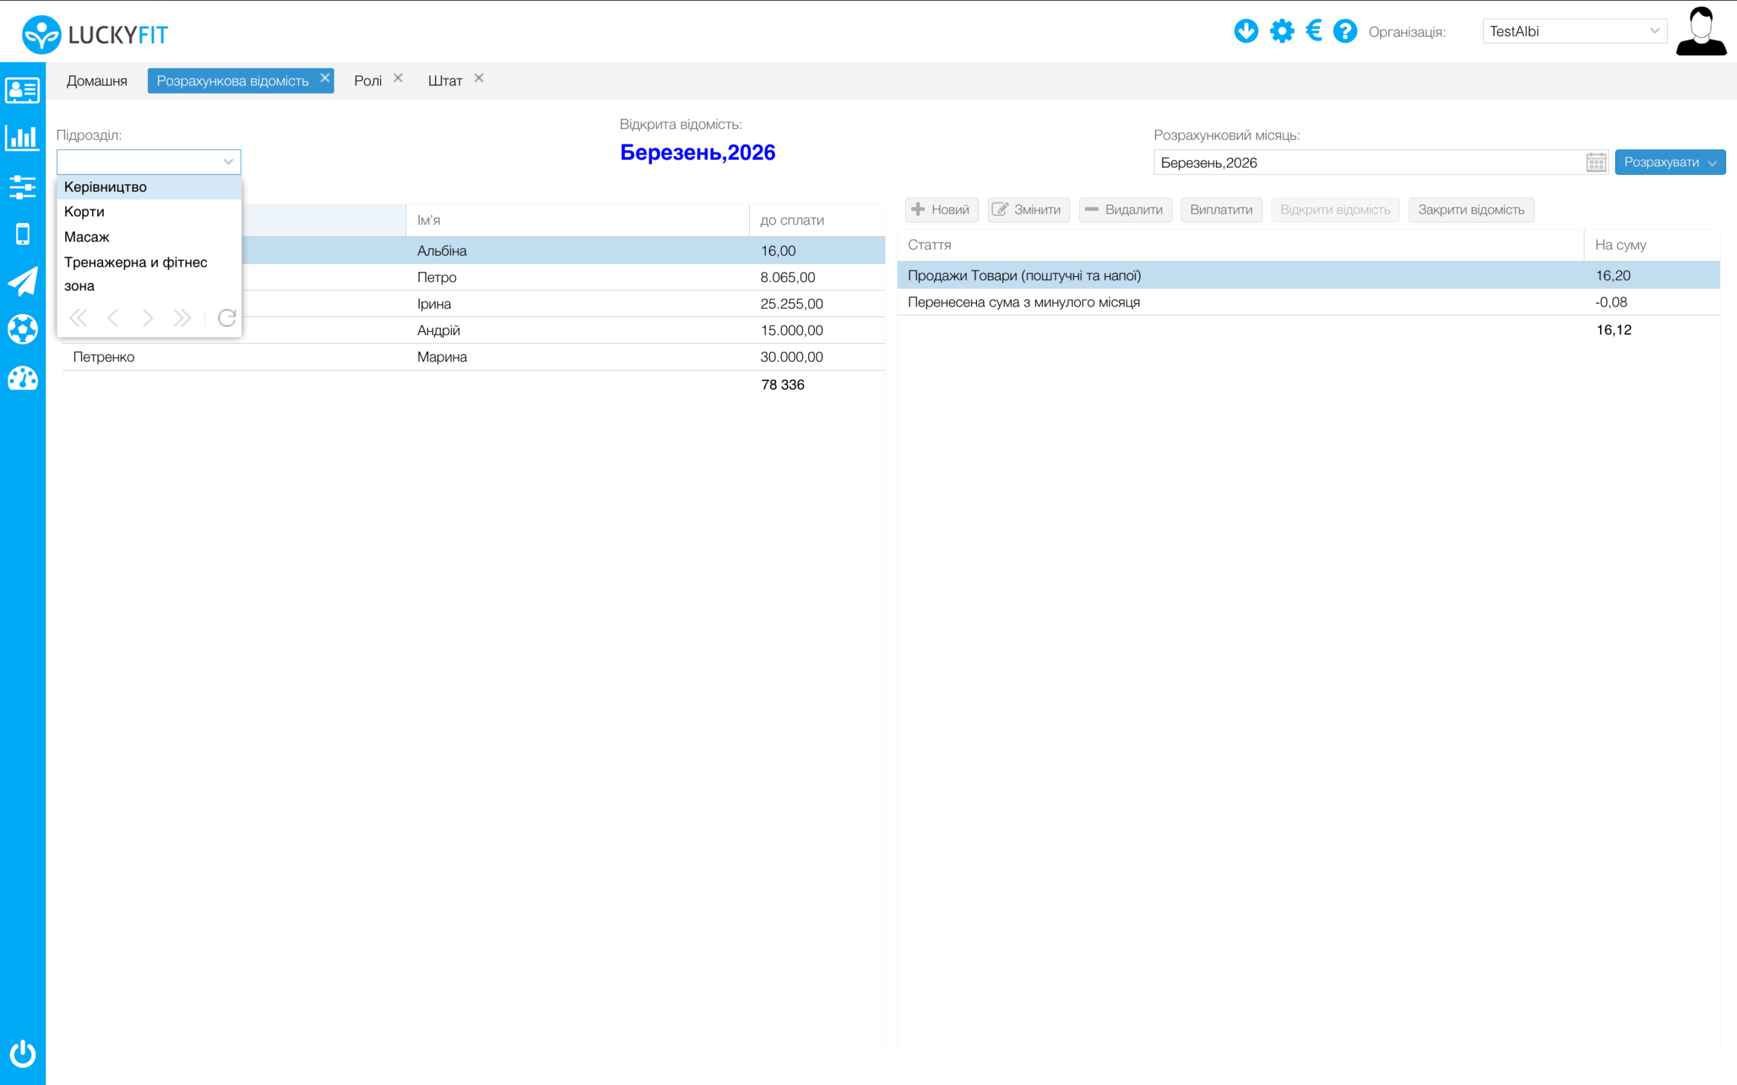Switch to the Ролі tab
1737x1085 pixels.
tap(368, 81)
